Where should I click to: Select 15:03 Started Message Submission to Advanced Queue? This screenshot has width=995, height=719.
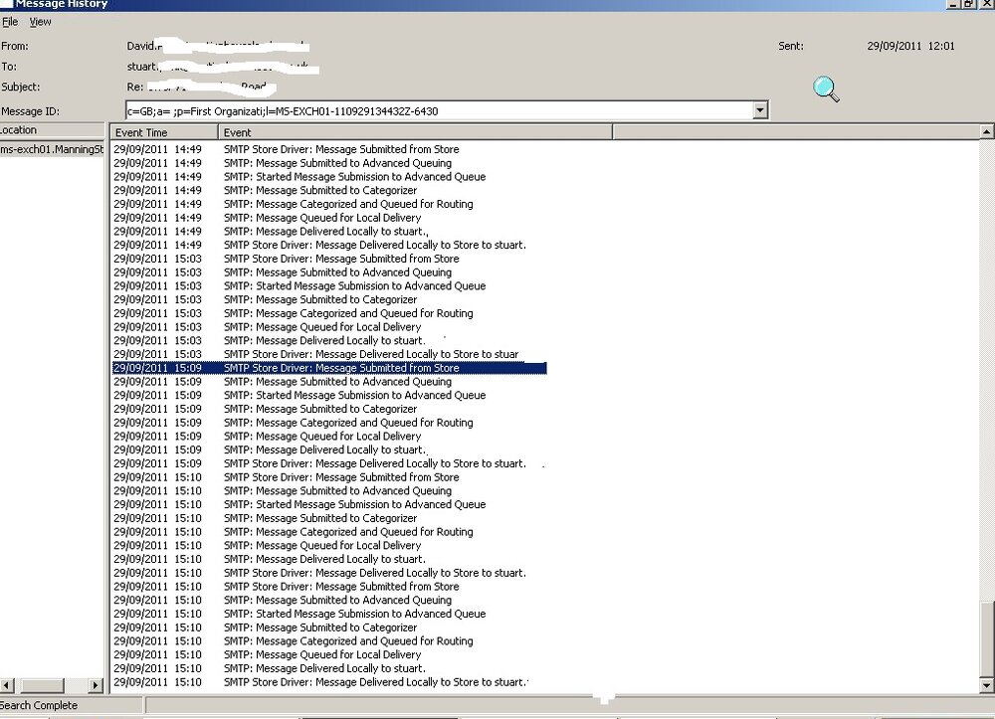tap(299, 286)
